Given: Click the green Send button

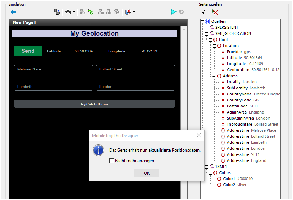Looking at the screenshot, I should [x=28, y=51].
